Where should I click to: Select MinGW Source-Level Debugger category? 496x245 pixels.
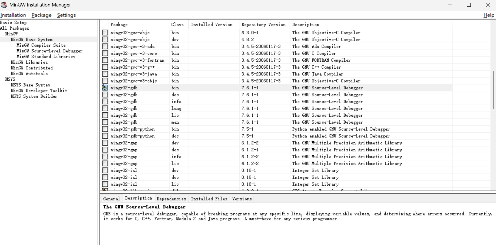click(x=49, y=51)
